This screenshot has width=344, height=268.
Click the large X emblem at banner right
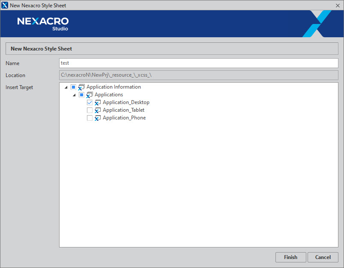[x=317, y=24]
